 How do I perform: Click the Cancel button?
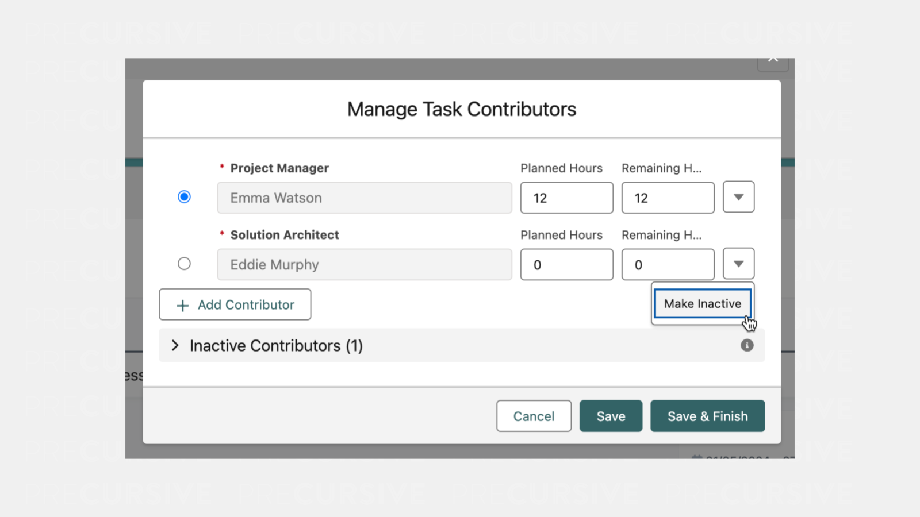[534, 416]
